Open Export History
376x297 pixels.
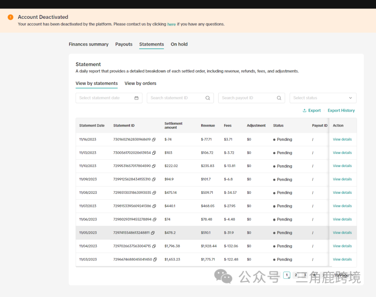(x=341, y=111)
